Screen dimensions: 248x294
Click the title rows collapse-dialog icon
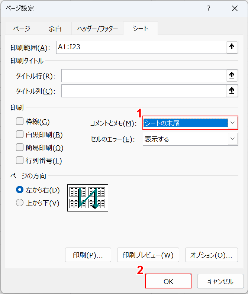click(x=232, y=76)
